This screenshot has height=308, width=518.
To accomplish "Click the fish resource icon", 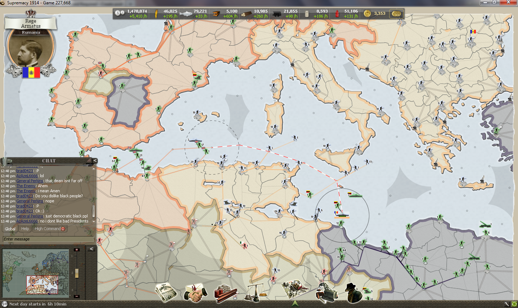I will 186,14.
